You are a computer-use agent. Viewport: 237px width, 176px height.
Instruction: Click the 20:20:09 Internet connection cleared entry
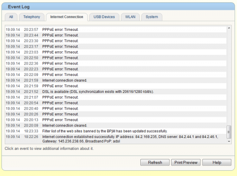coord(116,126)
